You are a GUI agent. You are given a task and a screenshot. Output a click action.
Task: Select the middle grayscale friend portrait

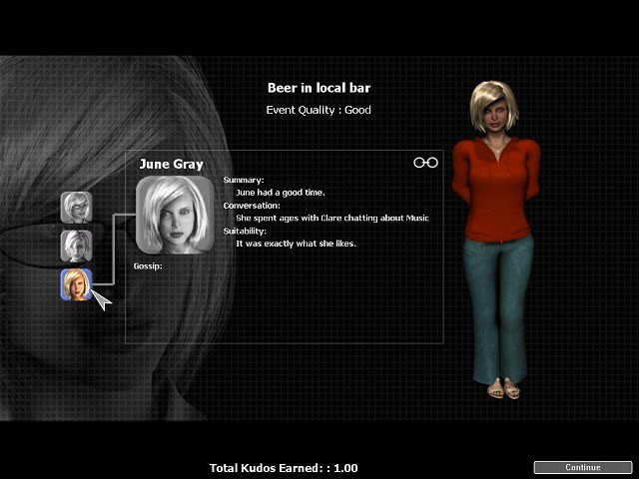coord(77,245)
